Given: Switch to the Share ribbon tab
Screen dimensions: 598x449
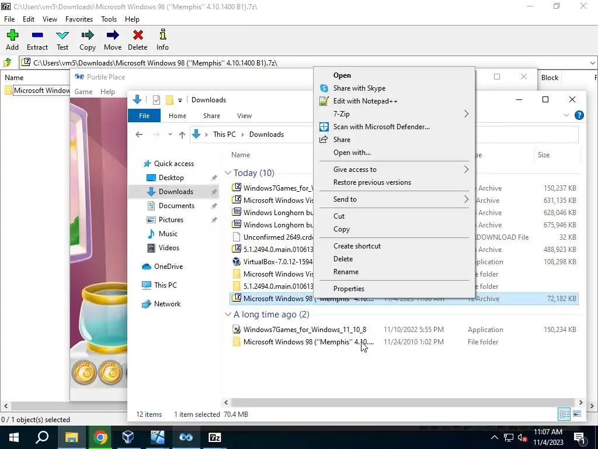Looking at the screenshot, I should [x=211, y=116].
